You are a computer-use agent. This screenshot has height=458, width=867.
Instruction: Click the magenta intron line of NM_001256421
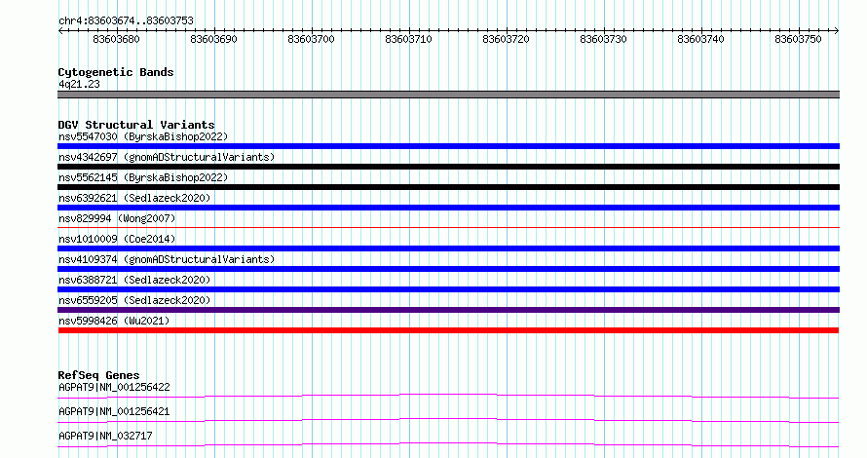pyautogui.click(x=448, y=419)
